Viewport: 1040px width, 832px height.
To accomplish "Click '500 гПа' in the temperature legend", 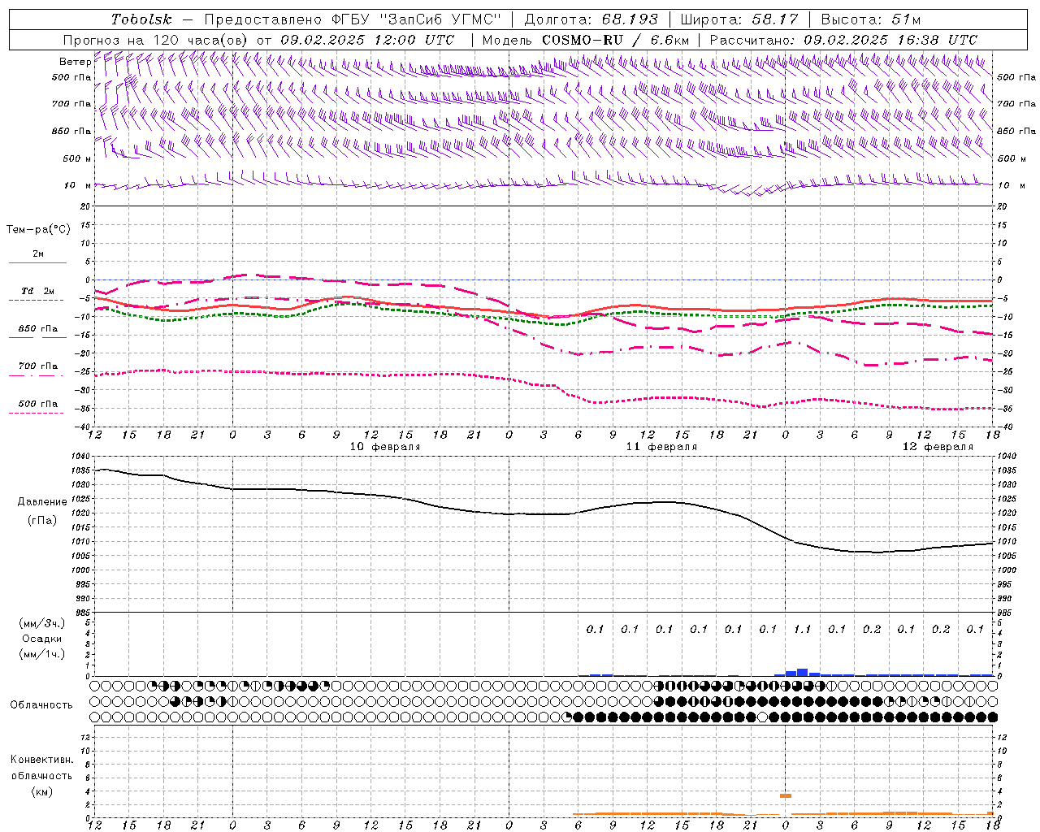I will 38,404.
